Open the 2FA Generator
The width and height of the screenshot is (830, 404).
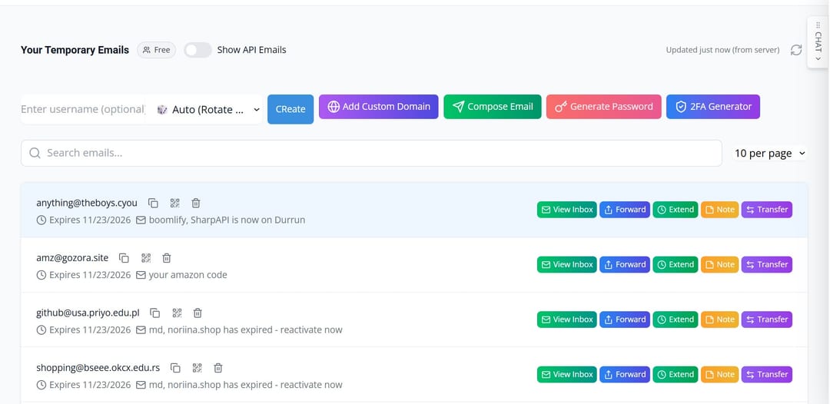tap(713, 107)
